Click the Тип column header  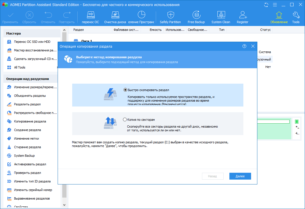coord(218,30)
